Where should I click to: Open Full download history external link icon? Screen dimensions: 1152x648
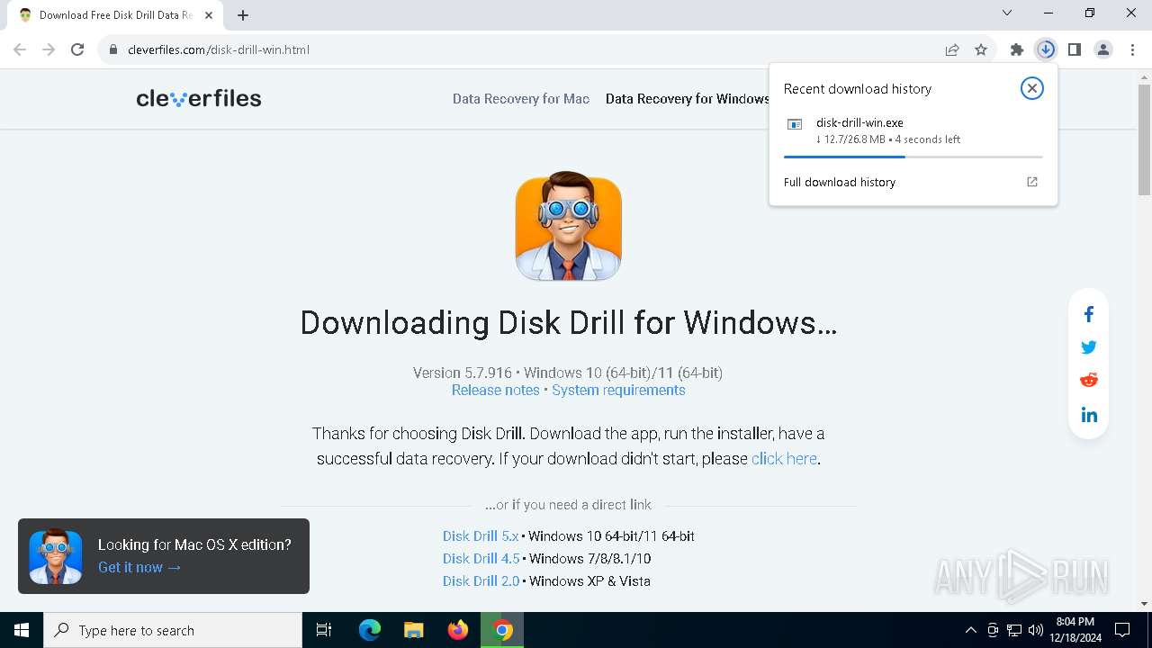[1032, 182]
